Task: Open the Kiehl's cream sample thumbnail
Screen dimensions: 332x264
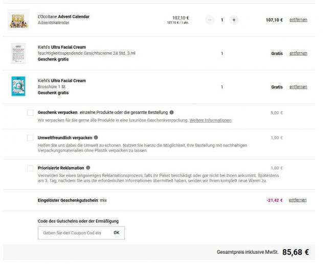Action: point(18,53)
